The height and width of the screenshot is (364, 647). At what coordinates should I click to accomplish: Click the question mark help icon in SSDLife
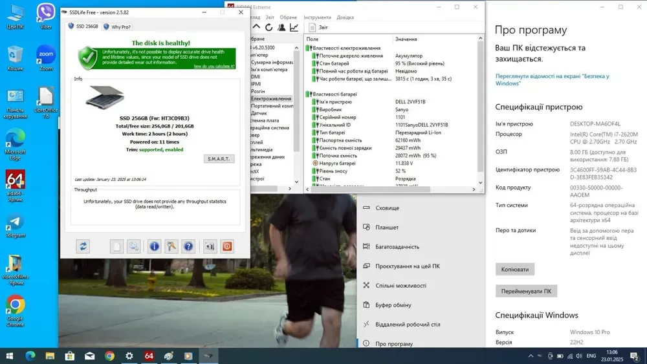188,246
